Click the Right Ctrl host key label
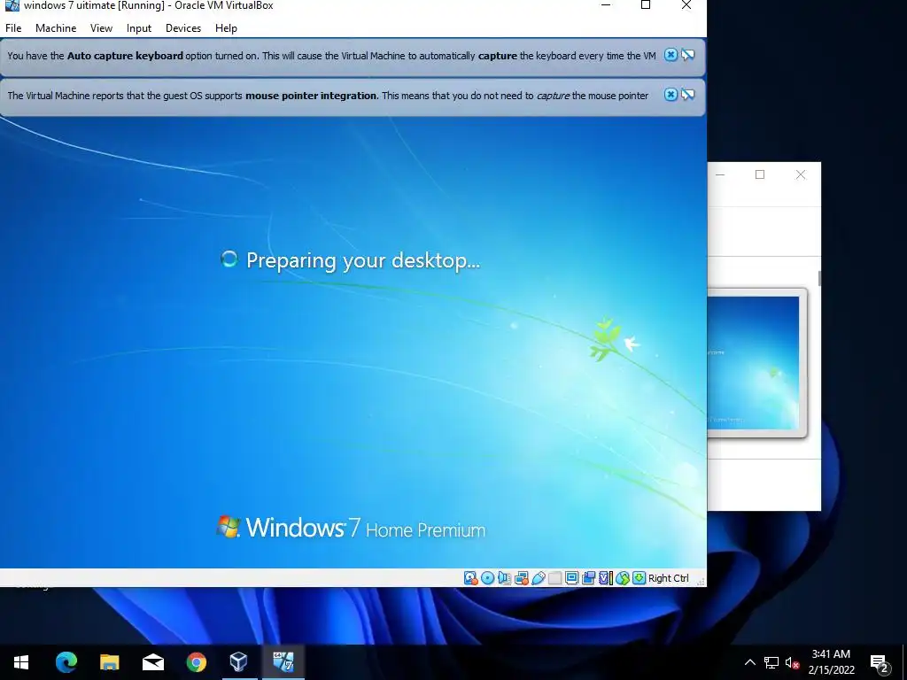Image resolution: width=907 pixels, height=680 pixels. [x=668, y=578]
